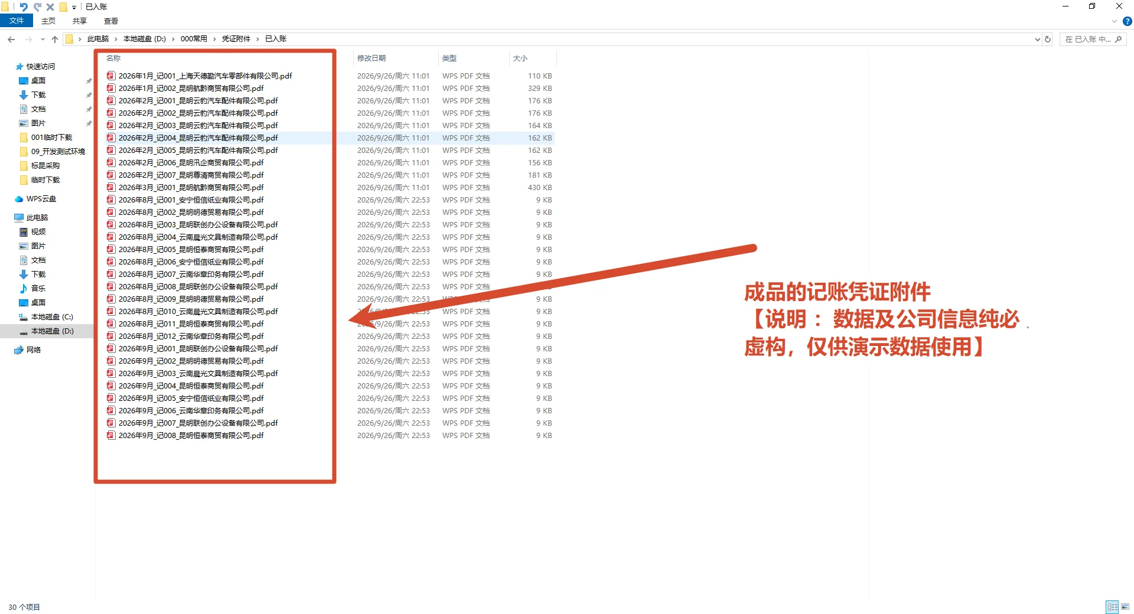The width and height of the screenshot is (1134, 614).
Task: Click the search box for 已入账
Action: [1093, 40]
